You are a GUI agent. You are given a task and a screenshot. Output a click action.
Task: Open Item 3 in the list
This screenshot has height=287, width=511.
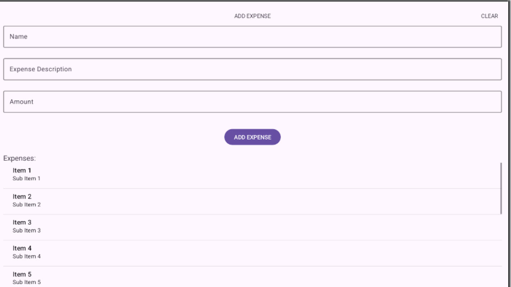tap(252, 227)
